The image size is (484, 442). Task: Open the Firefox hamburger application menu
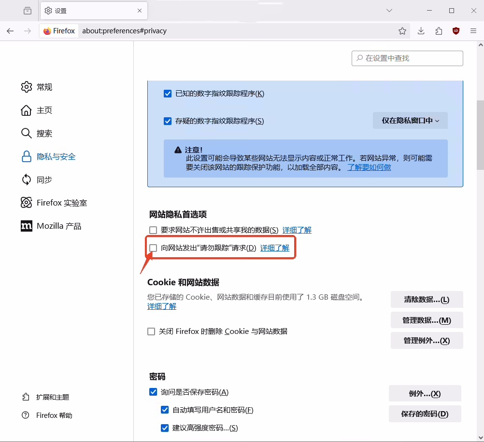pyautogui.click(x=473, y=31)
